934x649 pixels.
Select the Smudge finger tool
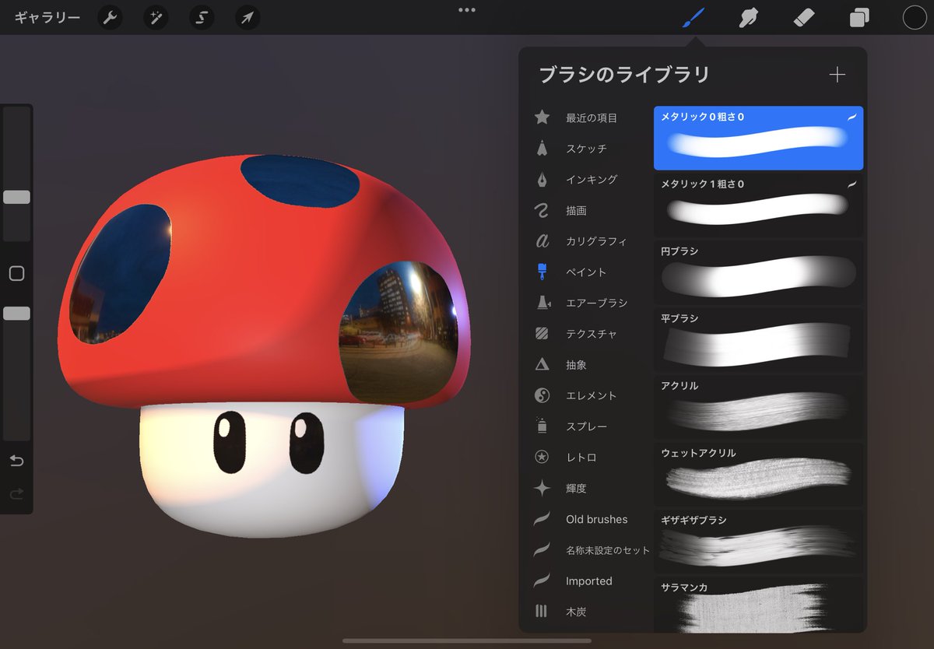(749, 17)
